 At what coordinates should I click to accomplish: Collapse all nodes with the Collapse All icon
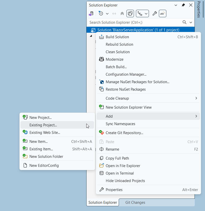pos(122,13)
